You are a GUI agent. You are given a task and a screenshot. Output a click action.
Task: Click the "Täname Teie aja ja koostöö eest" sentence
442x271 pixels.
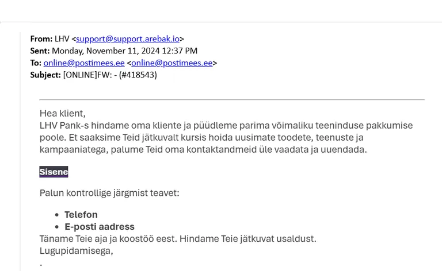(109, 239)
